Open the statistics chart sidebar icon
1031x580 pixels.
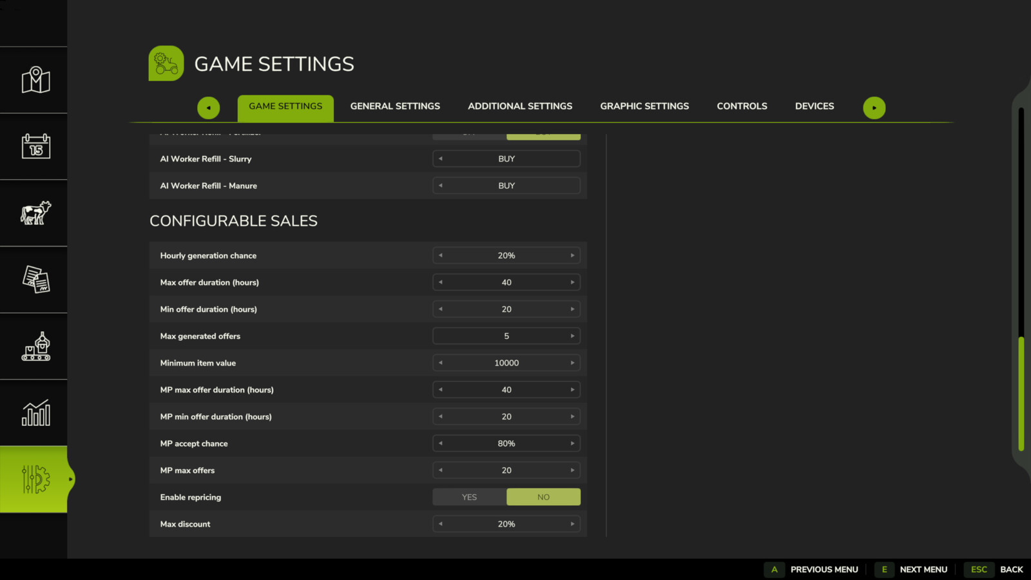coord(35,413)
